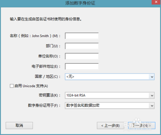Click the 单位名称(O) organization input field
Image resolution: width=161 pixels, height=135 pixels.
82,56
